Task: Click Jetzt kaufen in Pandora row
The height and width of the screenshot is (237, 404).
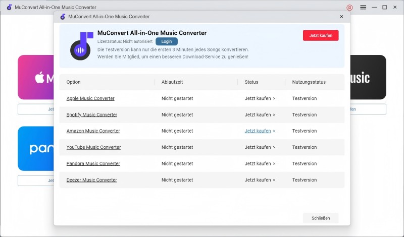Action: pos(260,163)
